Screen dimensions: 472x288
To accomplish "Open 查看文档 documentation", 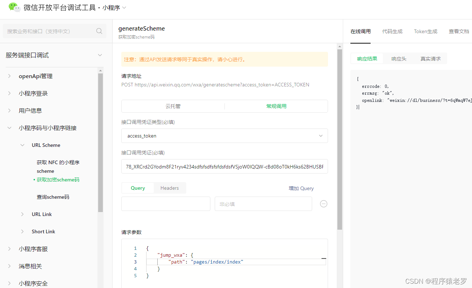I will click(x=459, y=31).
